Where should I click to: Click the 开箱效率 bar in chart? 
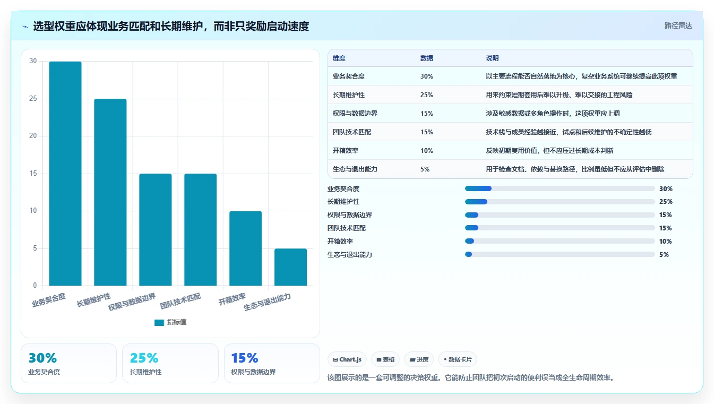tap(246, 248)
